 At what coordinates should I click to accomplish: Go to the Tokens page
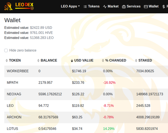coord(91,6)
